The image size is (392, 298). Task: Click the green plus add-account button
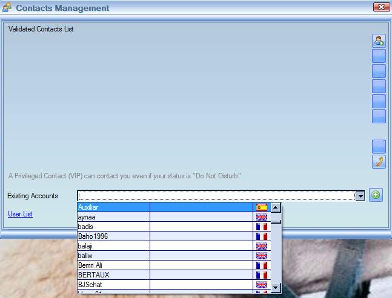376,195
